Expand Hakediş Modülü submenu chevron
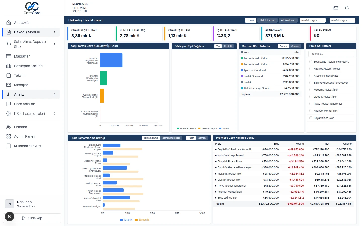This screenshot has height=226, width=362. [55, 32]
